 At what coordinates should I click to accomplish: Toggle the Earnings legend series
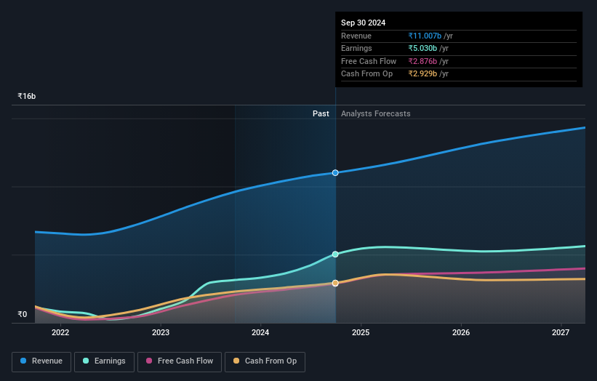point(104,361)
